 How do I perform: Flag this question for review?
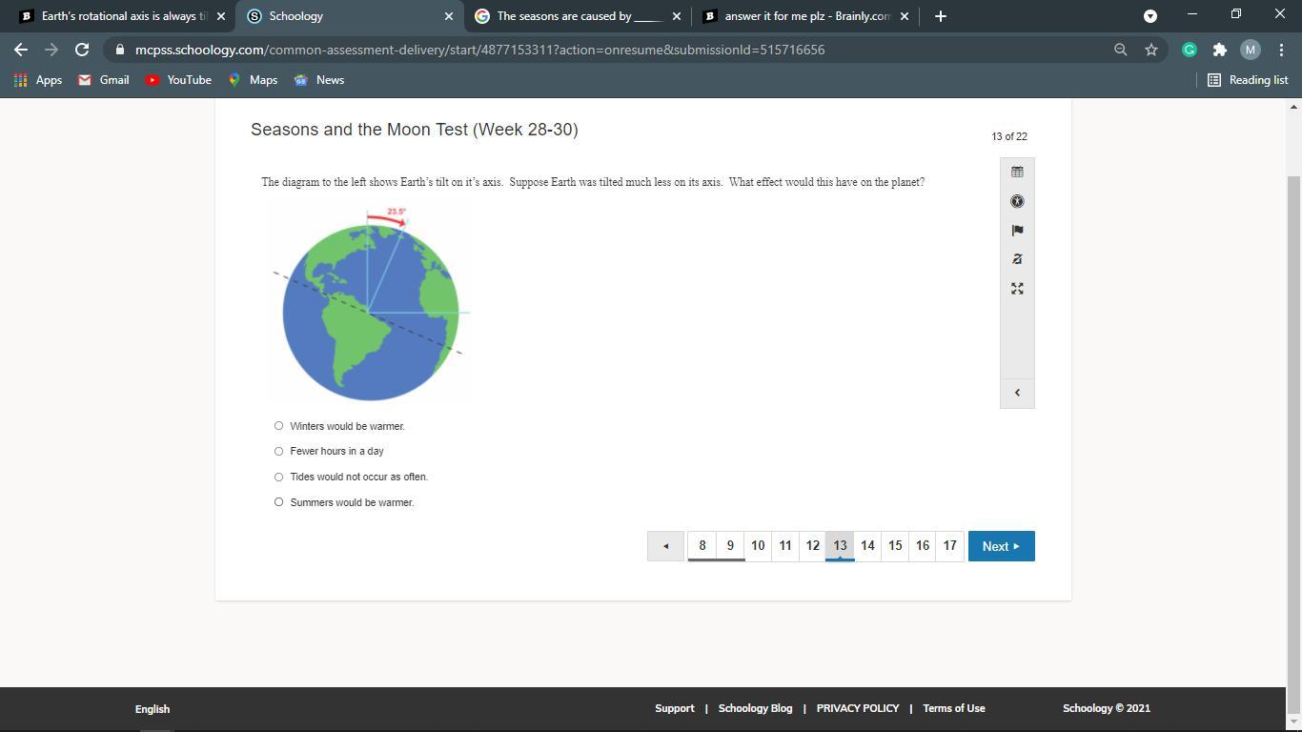click(x=1017, y=231)
